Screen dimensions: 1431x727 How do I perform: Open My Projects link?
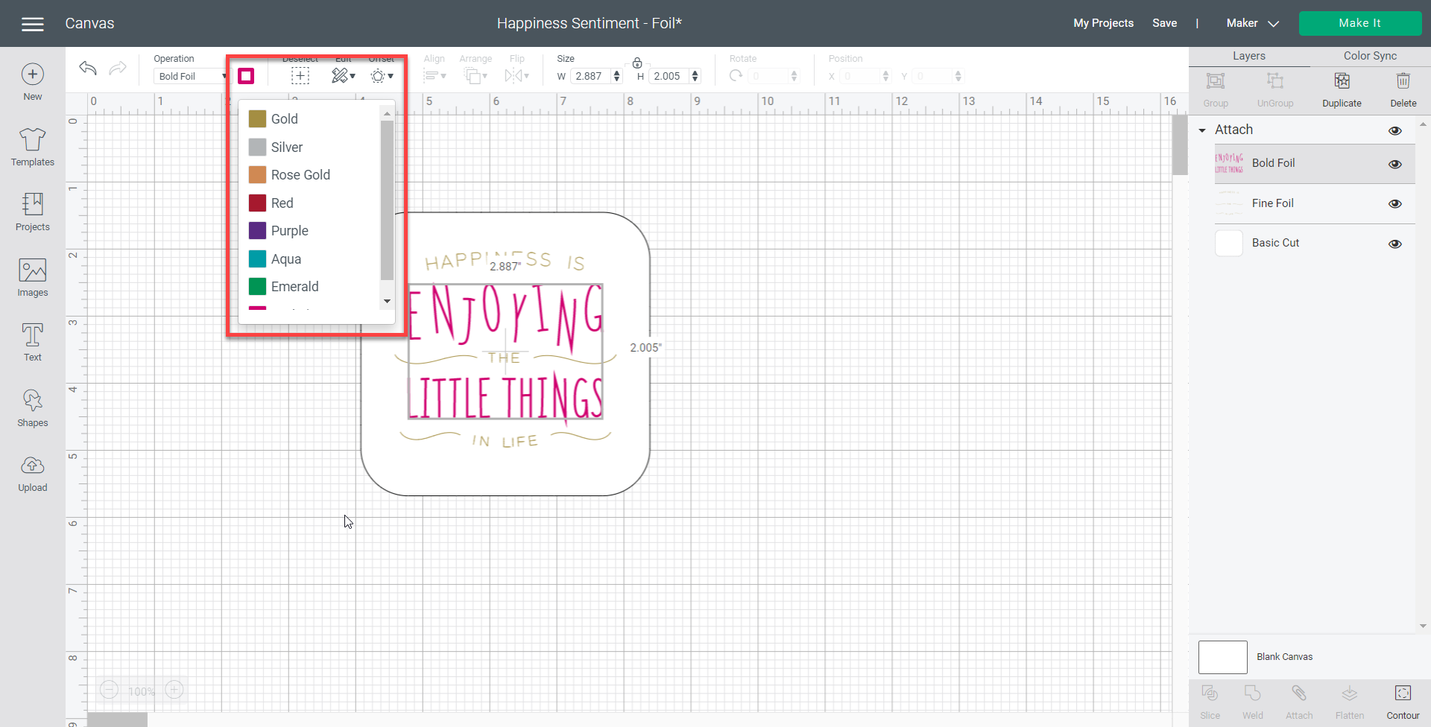(1103, 23)
